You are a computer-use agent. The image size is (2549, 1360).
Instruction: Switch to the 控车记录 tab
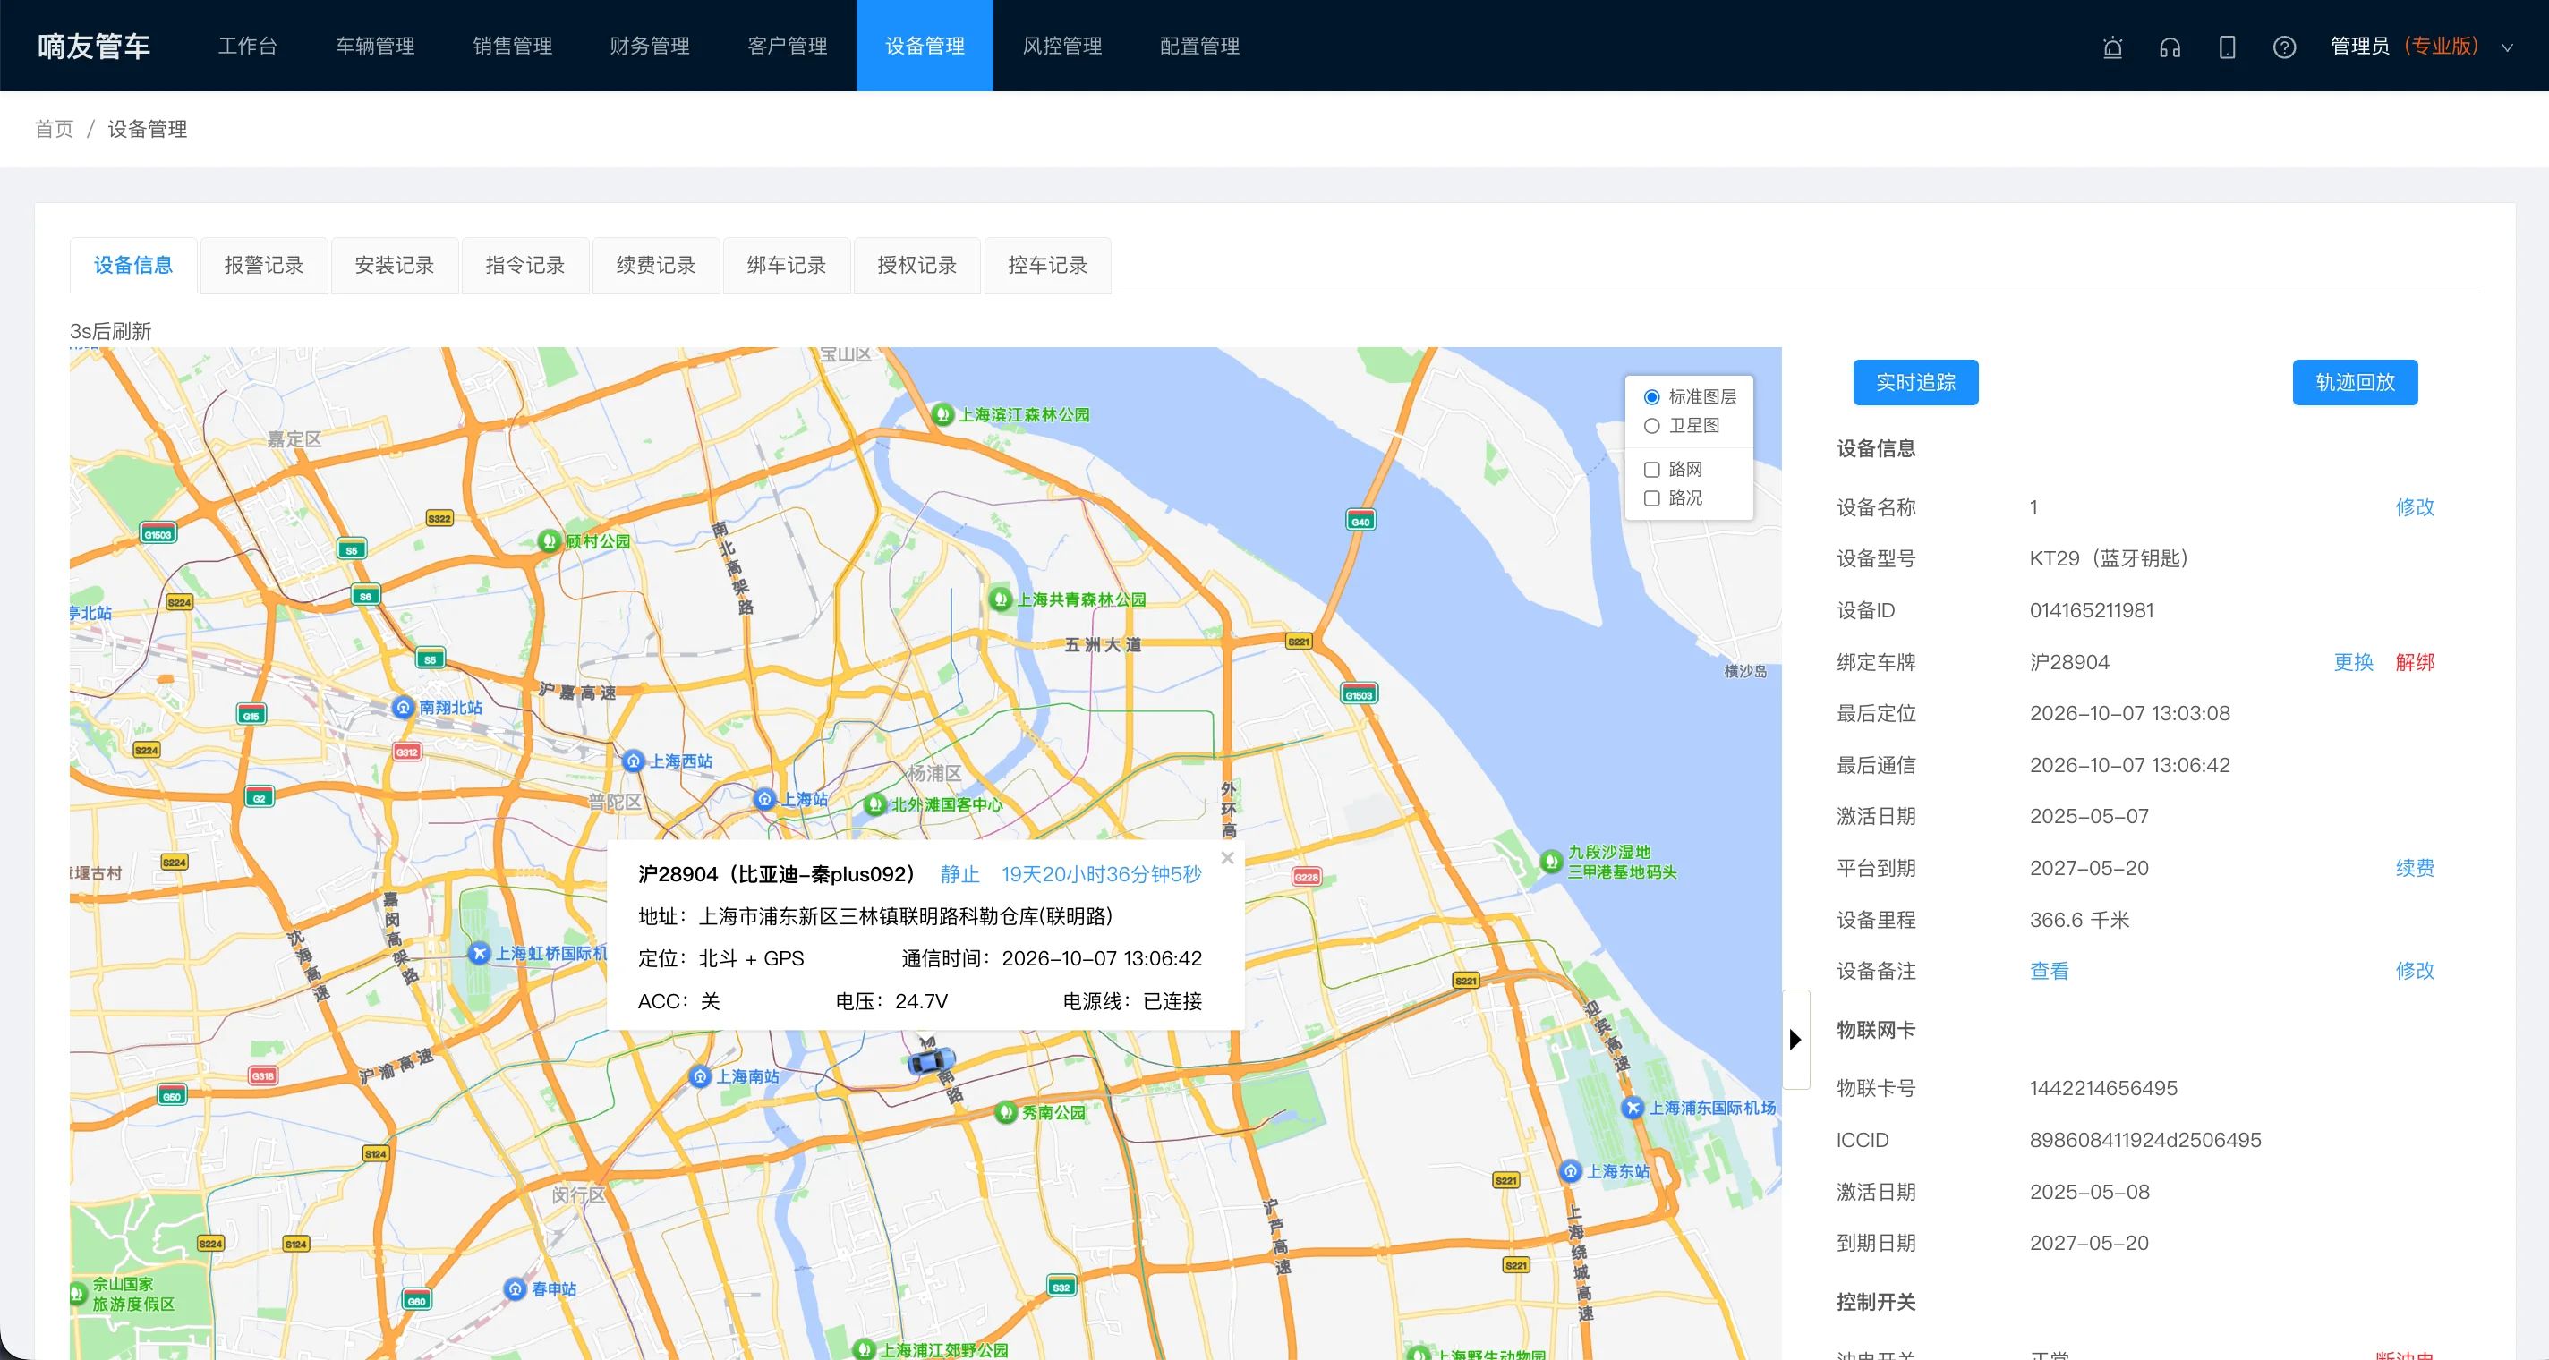point(1047,265)
